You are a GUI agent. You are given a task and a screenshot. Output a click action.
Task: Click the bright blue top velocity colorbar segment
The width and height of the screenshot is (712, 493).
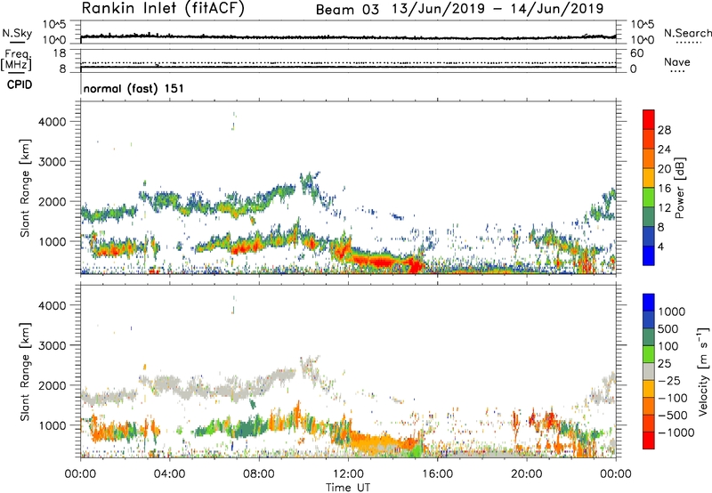click(x=649, y=303)
